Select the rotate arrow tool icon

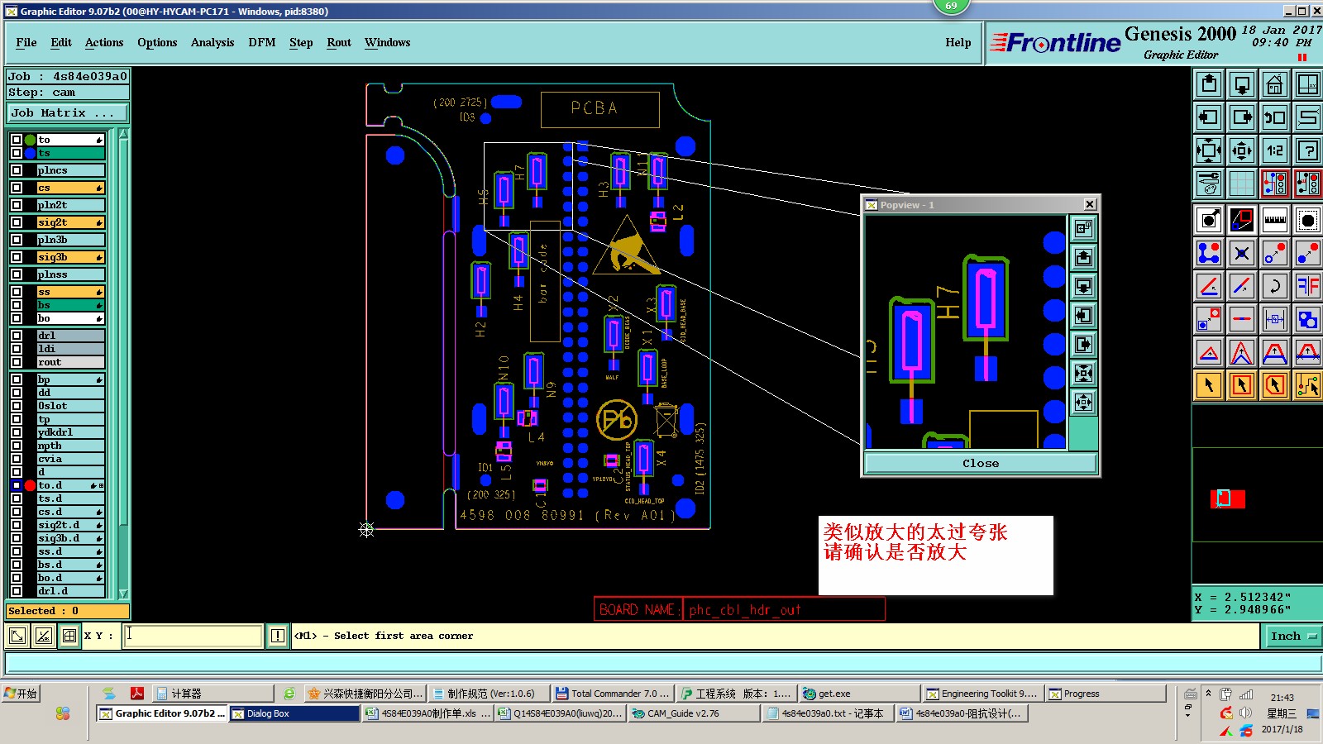pos(1275,286)
